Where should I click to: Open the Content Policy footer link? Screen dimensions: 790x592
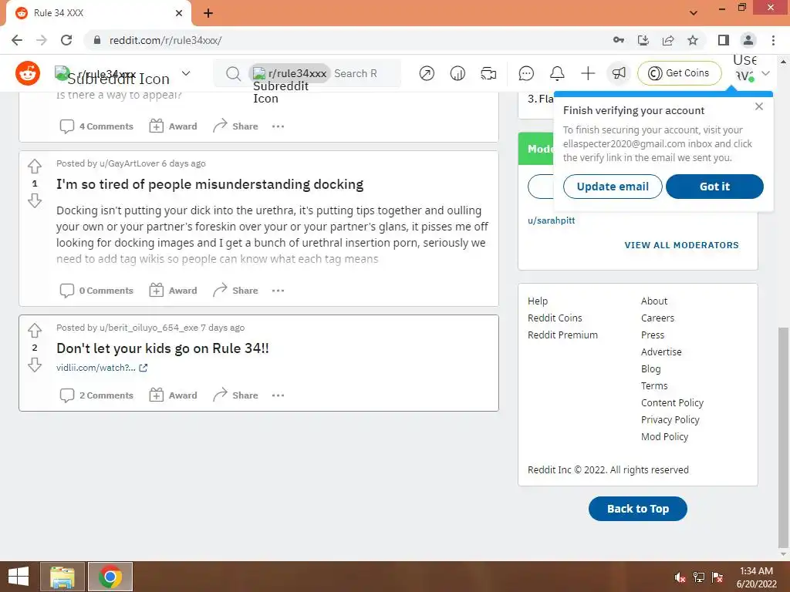pyautogui.click(x=672, y=402)
